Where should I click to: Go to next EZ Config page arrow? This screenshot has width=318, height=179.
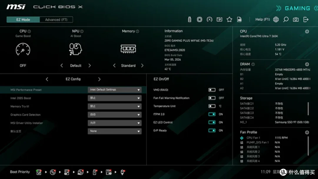pyautogui.click(x=99, y=79)
